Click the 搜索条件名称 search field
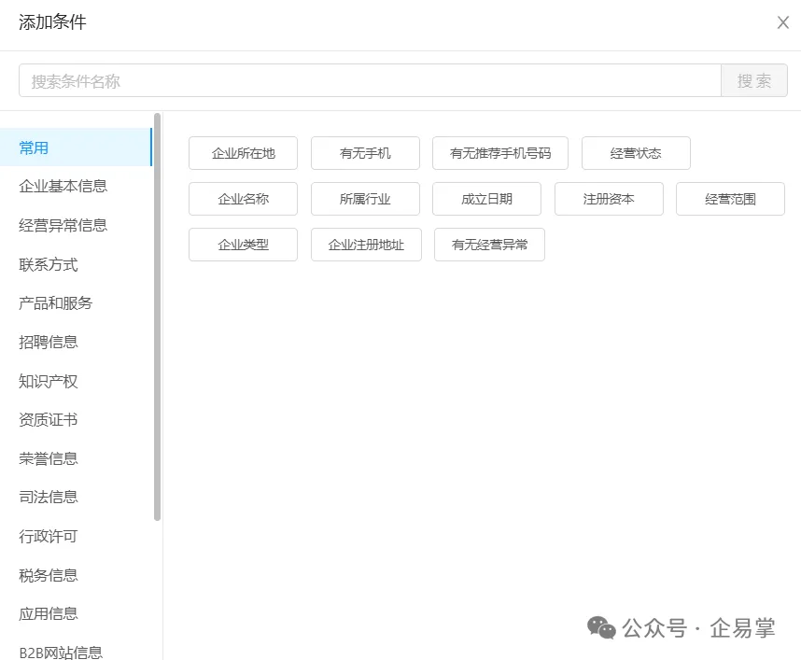Screen dimensions: 801x660 pos(370,80)
